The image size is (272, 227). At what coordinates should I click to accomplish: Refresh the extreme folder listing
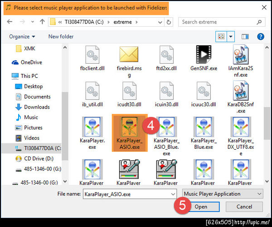169,22
